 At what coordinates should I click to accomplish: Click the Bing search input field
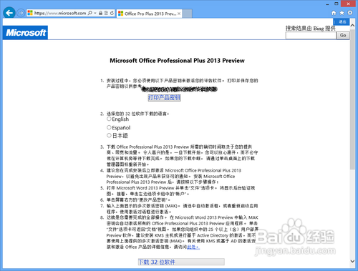(x=311, y=36)
